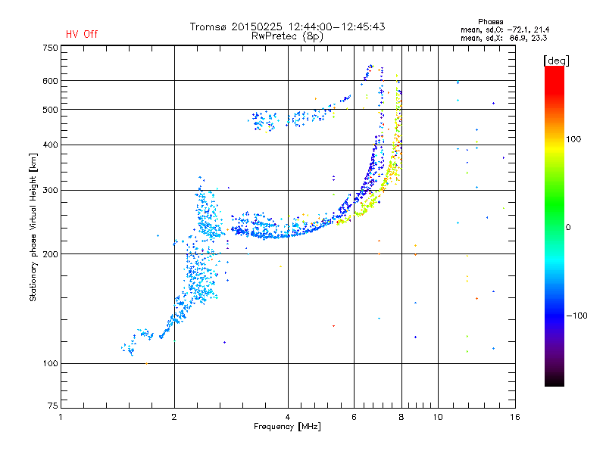Image resolution: width=606 pixels, height=454 pixels.
Task: Click y-axis tick label '500'
Action: click(50, 110)
